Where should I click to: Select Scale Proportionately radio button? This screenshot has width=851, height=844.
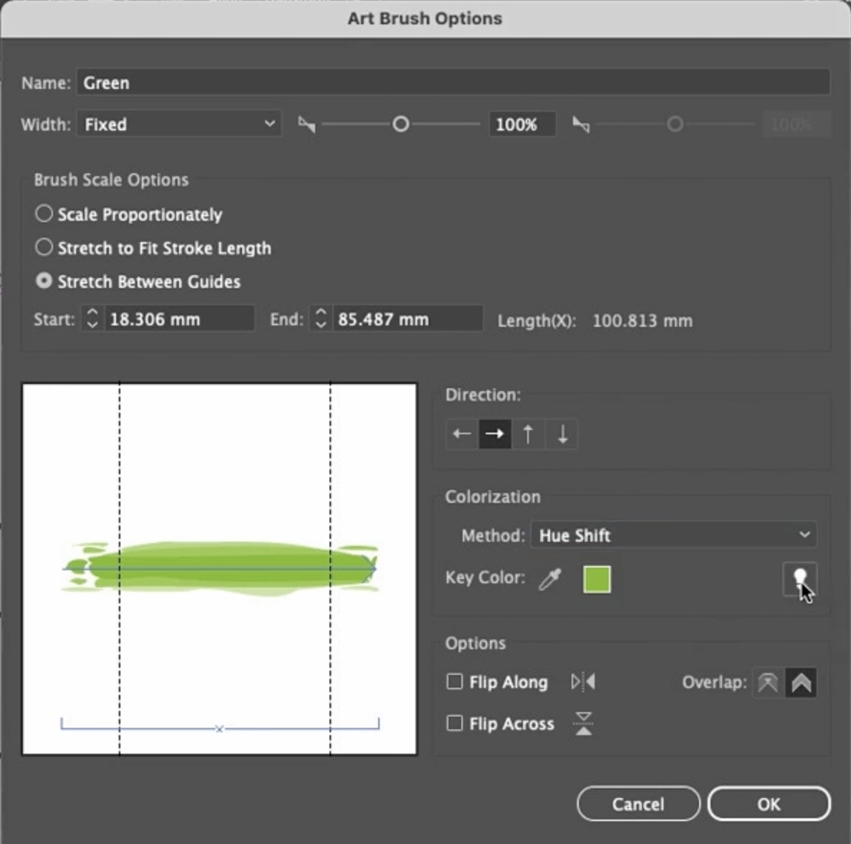[x=44, y=214]
